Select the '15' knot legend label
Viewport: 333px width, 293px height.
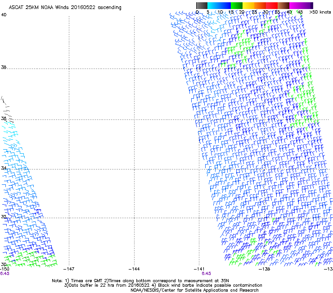pyautogui.click(x=231, y=12)
